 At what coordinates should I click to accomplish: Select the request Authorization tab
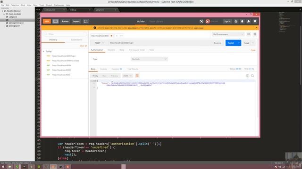tap(97, 50)
